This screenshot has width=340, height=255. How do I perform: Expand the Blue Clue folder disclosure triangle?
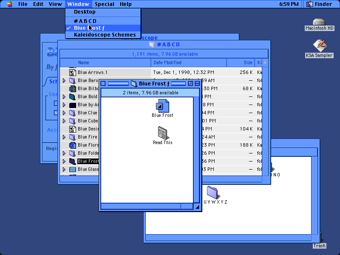[x=64, y=113]
